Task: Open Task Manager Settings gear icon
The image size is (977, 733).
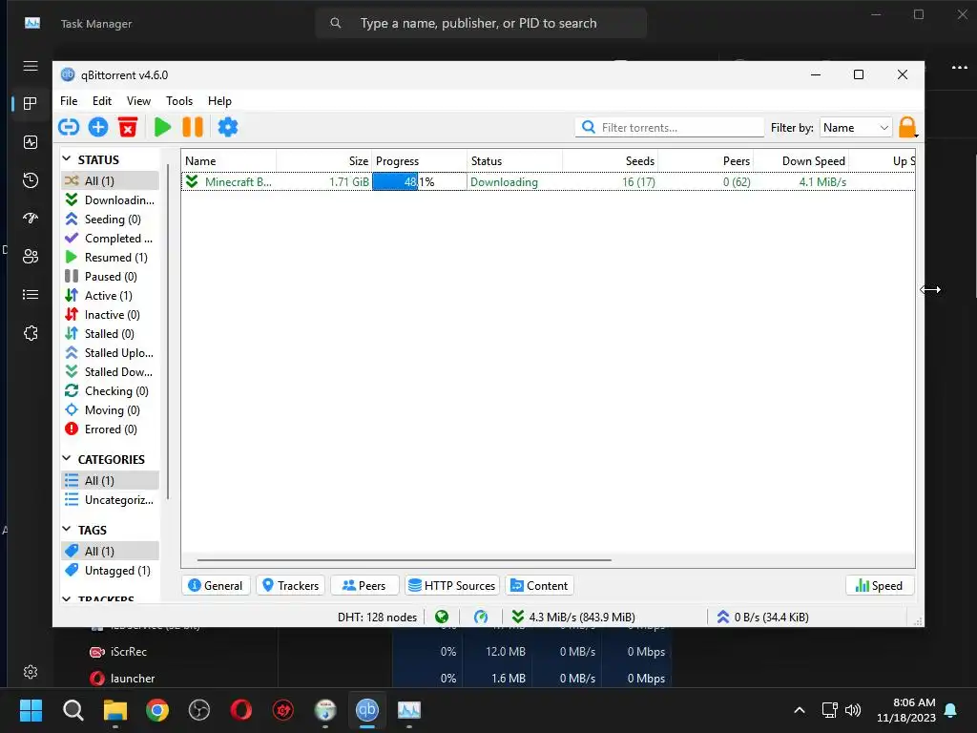Action: [x=31, y=672]
